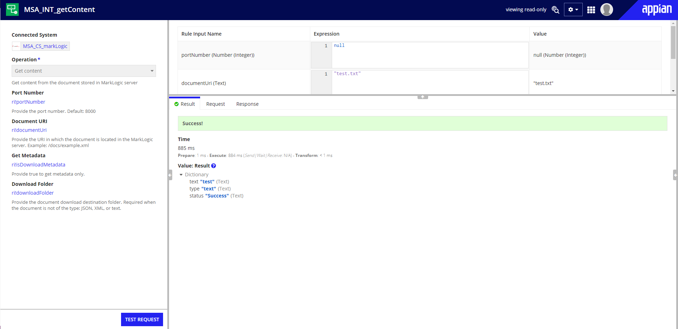Click the rule inputs scrollbar up arrow
The height and width of the screenshot is (329, 678).
click(x=673, y=23)
